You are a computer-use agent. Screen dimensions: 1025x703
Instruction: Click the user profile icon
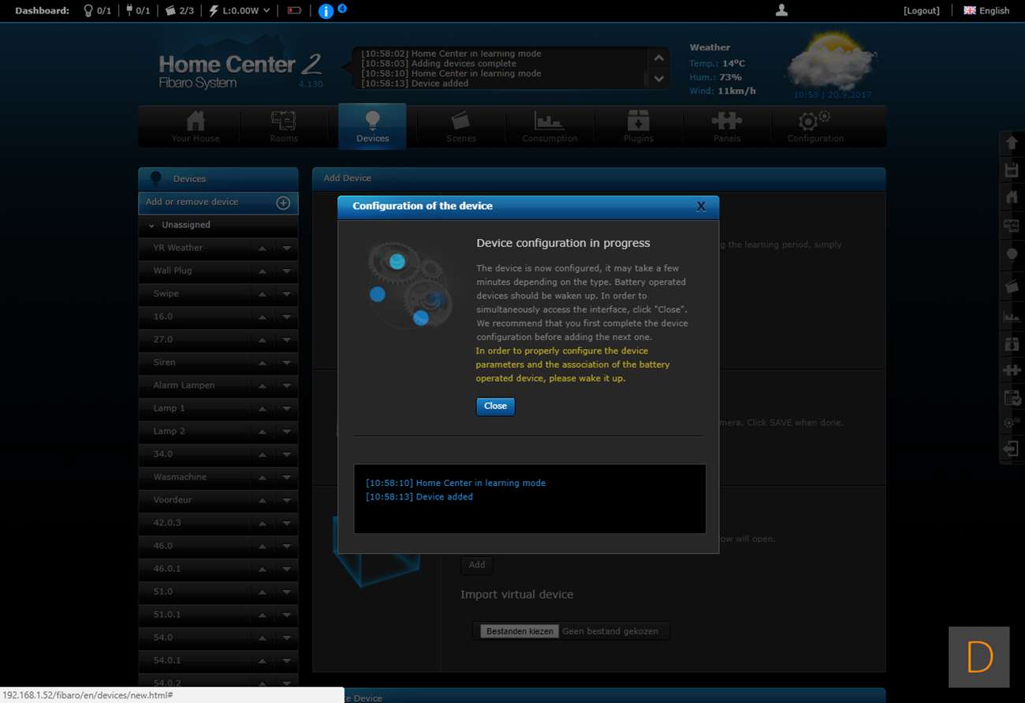click(781, 10)
